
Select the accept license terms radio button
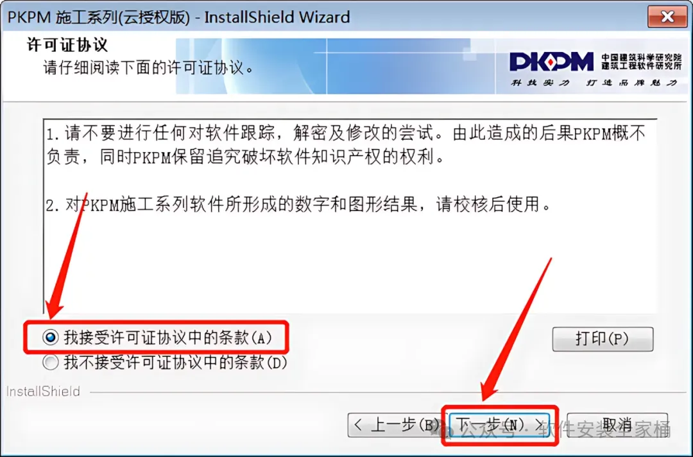click(x=51, y=338)
